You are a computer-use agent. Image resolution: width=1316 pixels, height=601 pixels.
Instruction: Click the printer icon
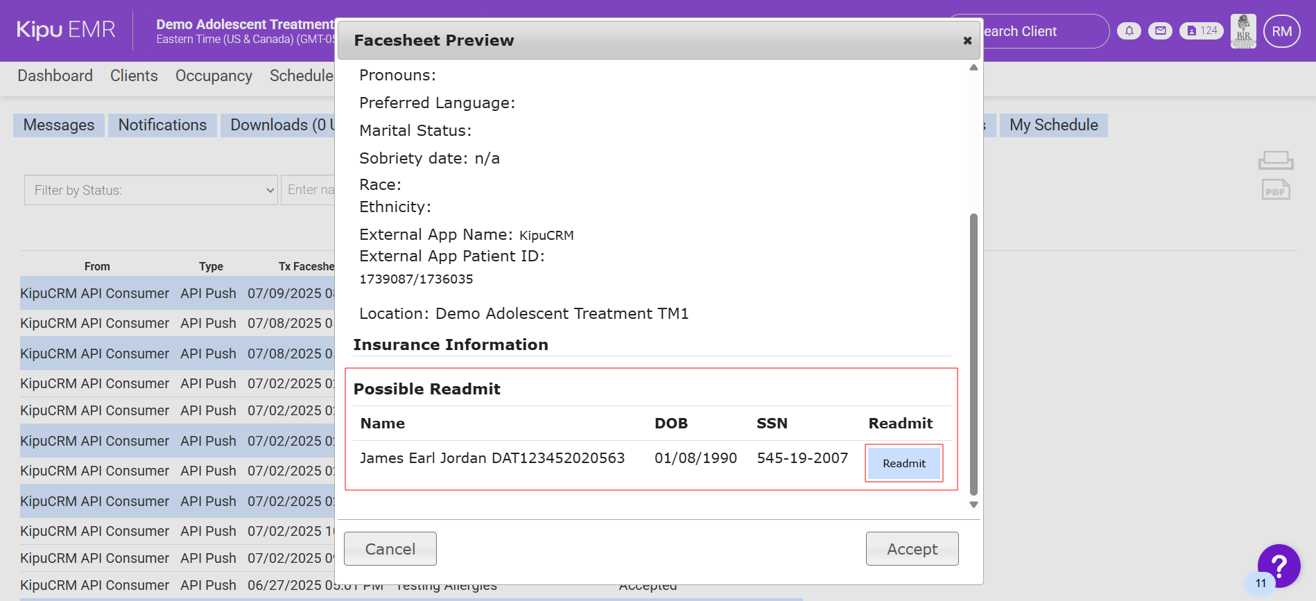coord(1275,160)
